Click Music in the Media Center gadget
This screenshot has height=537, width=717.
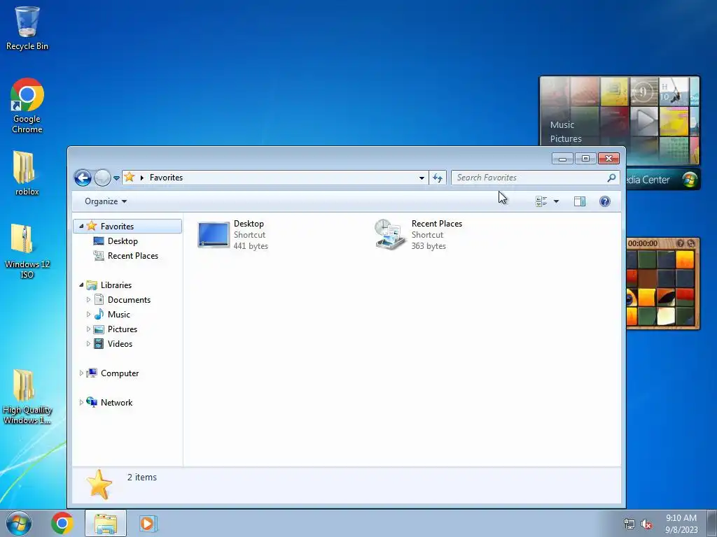click(562, 124)
